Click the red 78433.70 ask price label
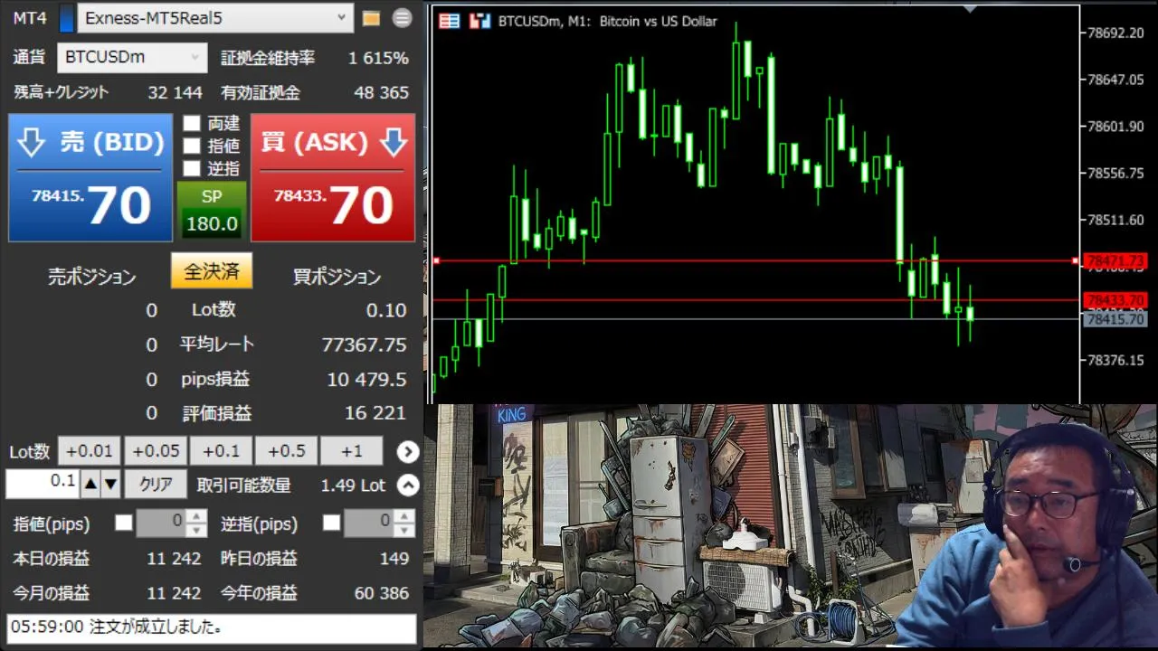 click(1115, 300)
